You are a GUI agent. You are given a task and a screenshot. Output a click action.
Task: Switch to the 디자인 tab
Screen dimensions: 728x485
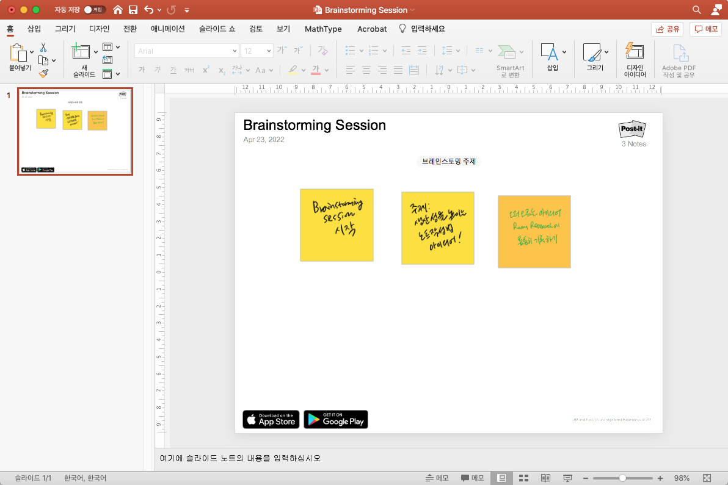[x=99, y=29]
